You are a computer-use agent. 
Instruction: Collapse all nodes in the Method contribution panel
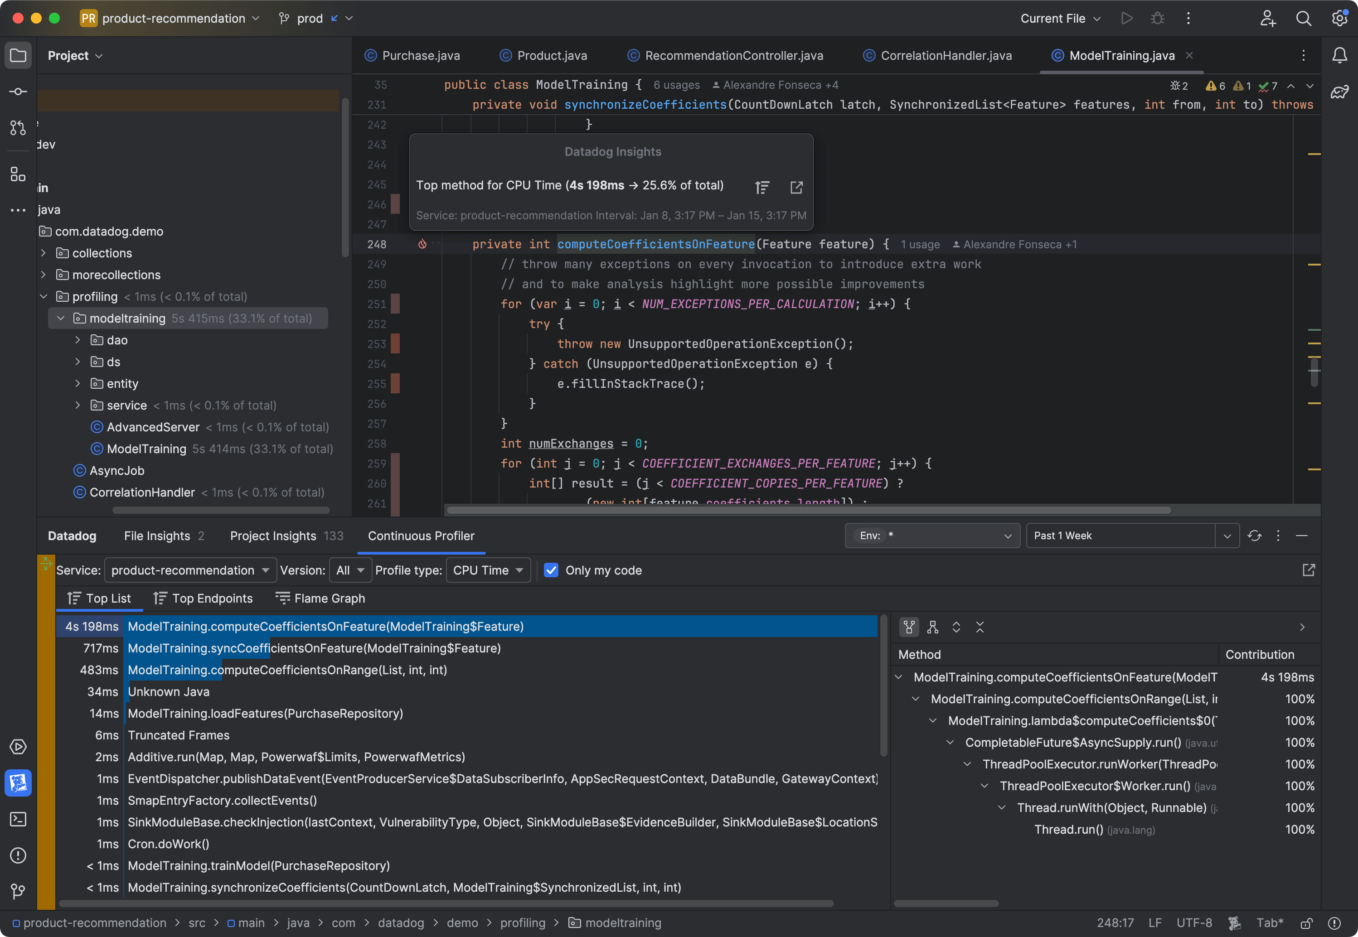tap(980, 627)
